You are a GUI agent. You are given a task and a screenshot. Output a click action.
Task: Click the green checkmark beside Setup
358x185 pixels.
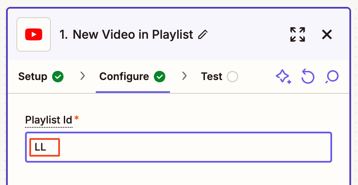[x=58, y=77]
